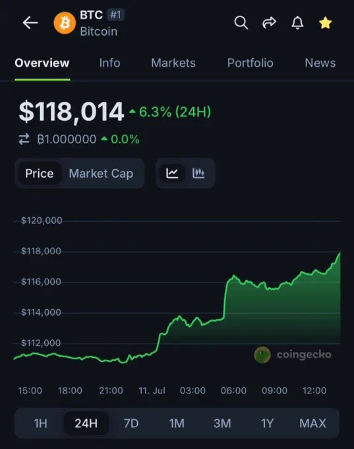Switch to candlestick chart icon

[x=198, y=173]
